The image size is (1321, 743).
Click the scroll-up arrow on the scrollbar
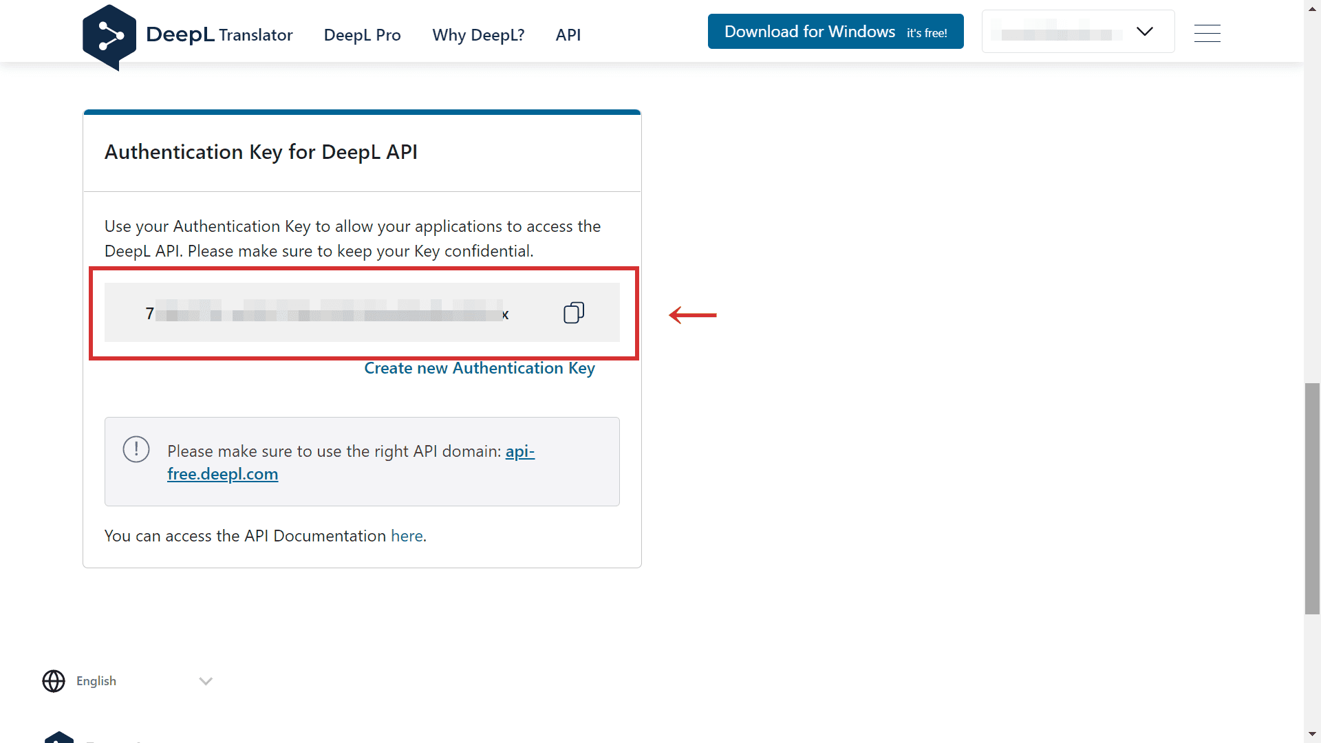click(1313, 8)
